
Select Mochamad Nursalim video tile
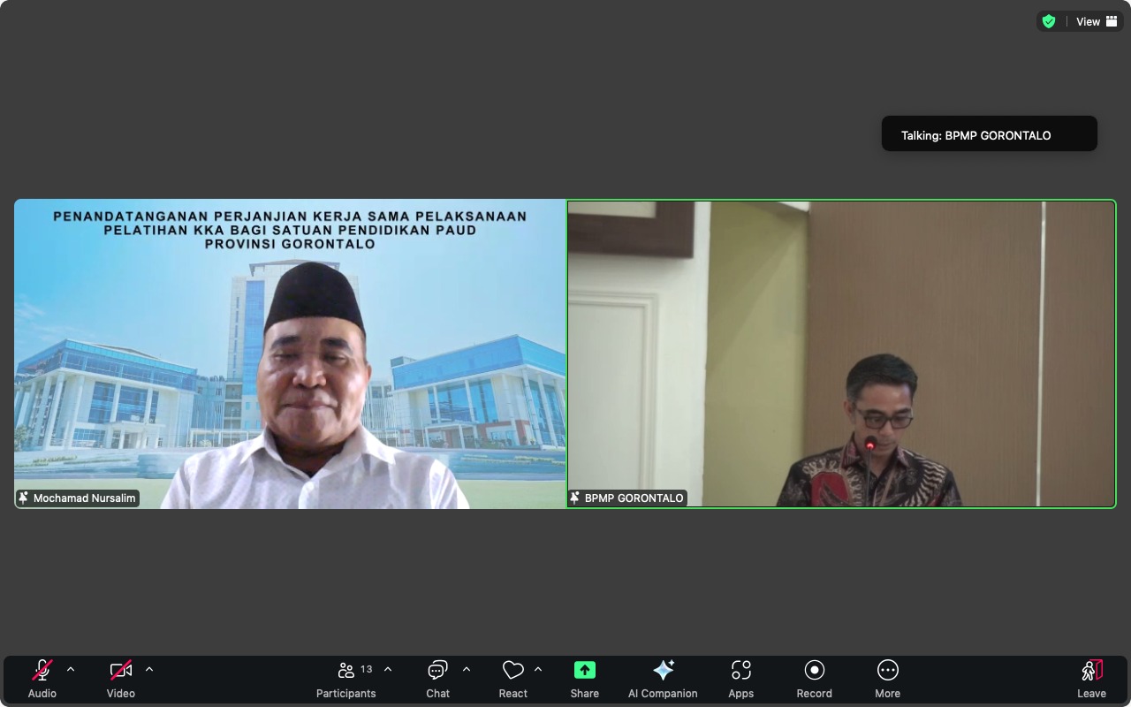click(290, 353)
